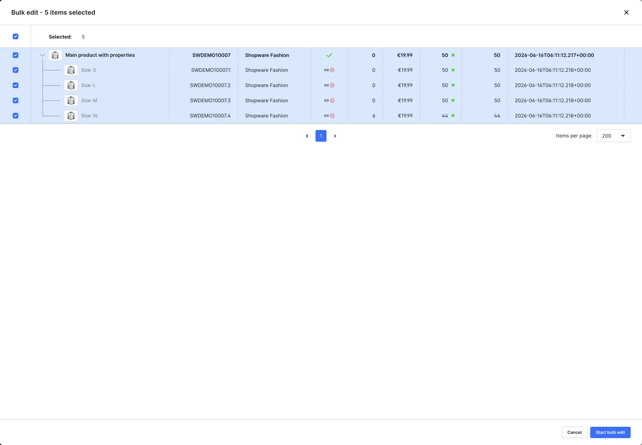Click product number SWDEMO10007.2

210,85
